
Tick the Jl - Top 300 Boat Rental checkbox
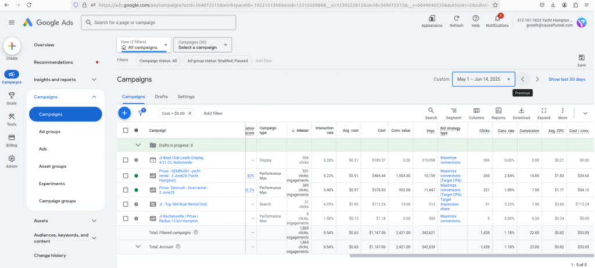(x=126, y=204)
